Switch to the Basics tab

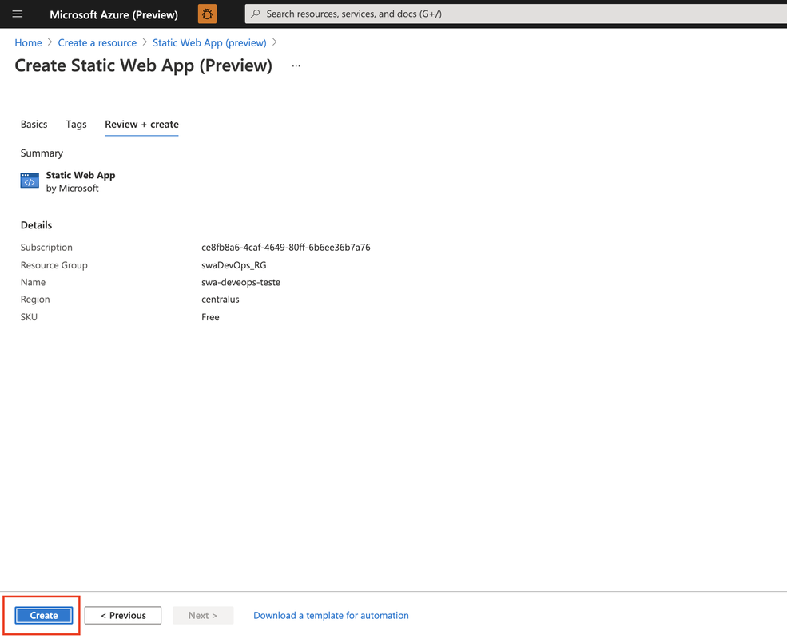click(x=34, y=125)
